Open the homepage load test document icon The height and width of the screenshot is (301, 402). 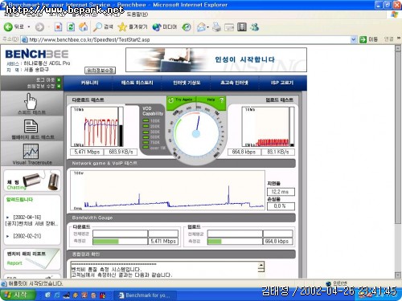[x=31, y=126]
